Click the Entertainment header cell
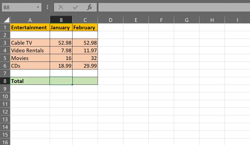The image size is (250, 145). click(x=30, y=27)
